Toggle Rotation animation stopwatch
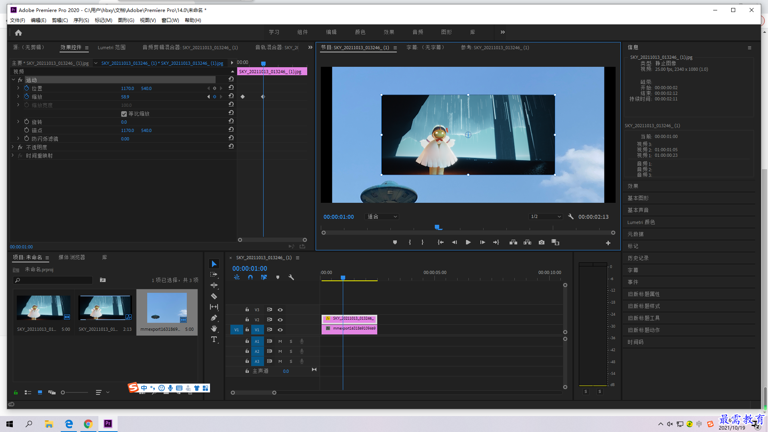 point(26,122)
